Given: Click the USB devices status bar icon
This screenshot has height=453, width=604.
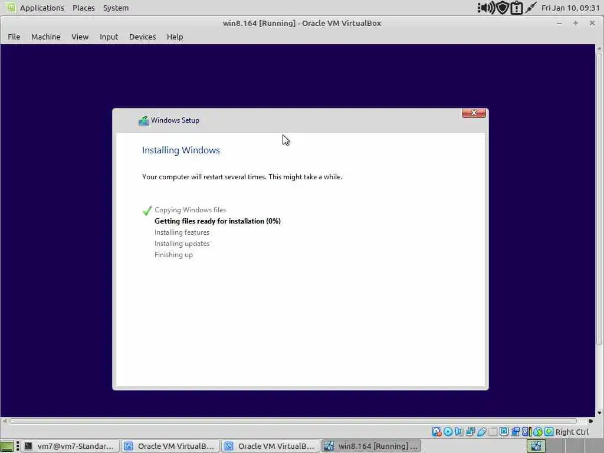Looking at the screenshot, I should click(x=481, y=432).
